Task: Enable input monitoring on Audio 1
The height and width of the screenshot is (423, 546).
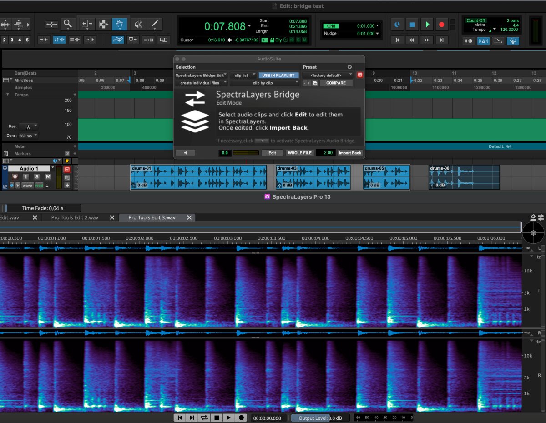Action: [x=26, y=176]
